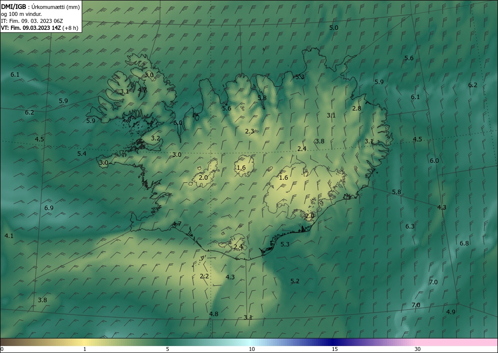The image size is (498, 353).
Task: Select the "VT: Fim. 09.03.2023 14Z (+8 h)" line
Action: (x=40, y=28)
